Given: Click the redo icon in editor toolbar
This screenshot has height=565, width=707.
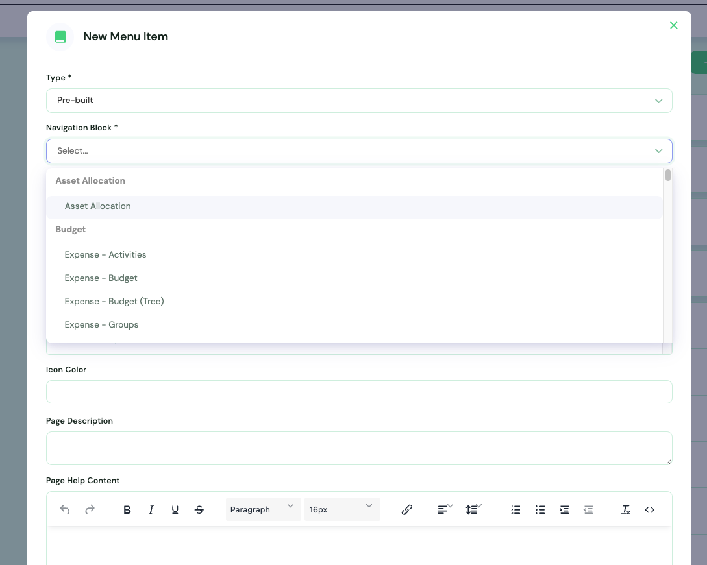Looking at the screenshot, I should (x=90, y=510).
